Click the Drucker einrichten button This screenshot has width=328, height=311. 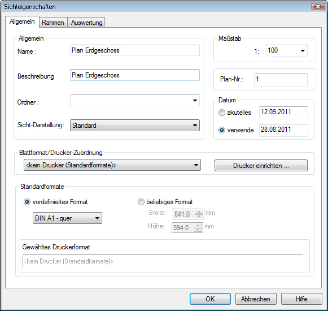point(261,166)
